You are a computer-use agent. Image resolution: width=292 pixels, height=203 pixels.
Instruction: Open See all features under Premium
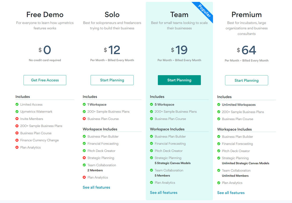(x=231, y=193)
